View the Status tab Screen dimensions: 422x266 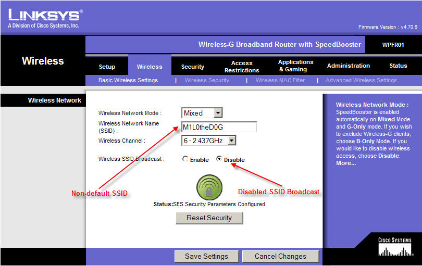398,66
